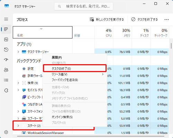Click the Task Manager app icon in title bar

point(7,6)
